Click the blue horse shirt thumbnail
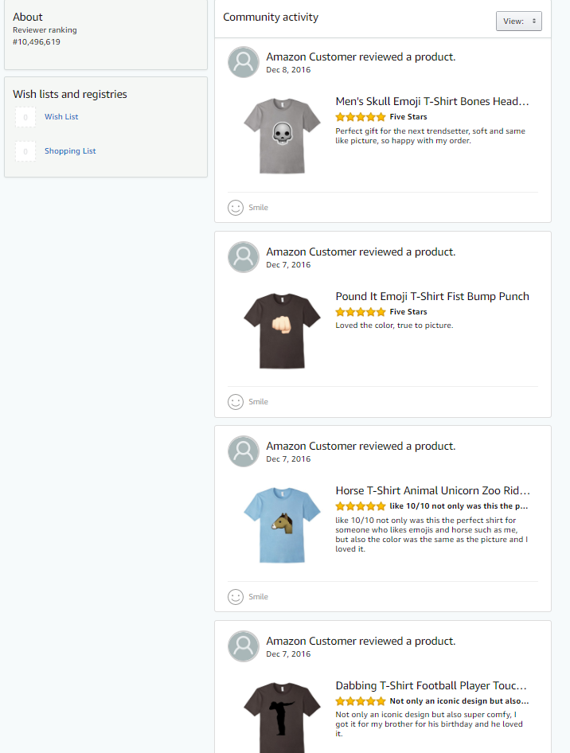 [x=282, y=525]
